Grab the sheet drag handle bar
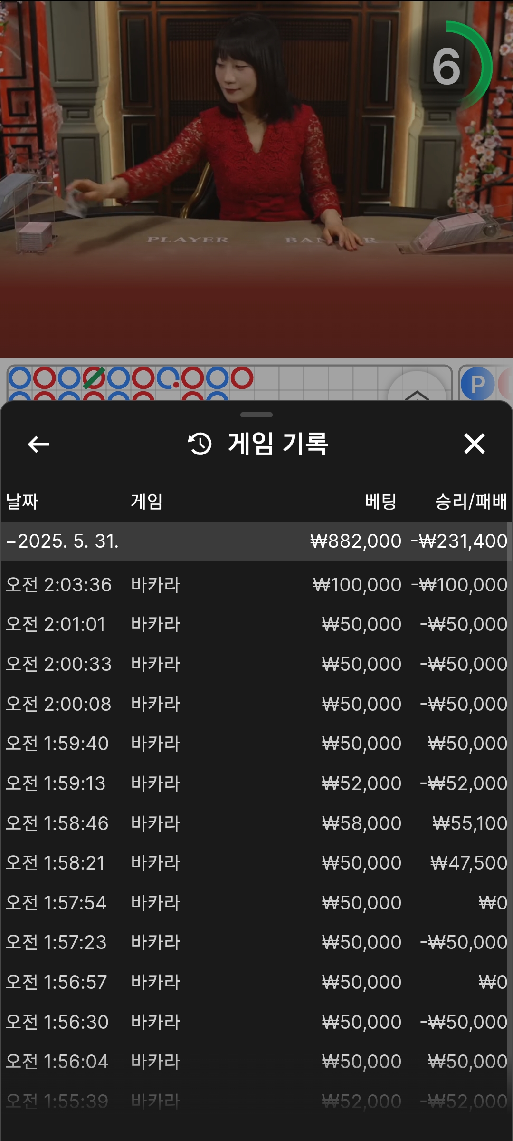This screenshot has width=513, height=1141. click(x=256, y=415)
